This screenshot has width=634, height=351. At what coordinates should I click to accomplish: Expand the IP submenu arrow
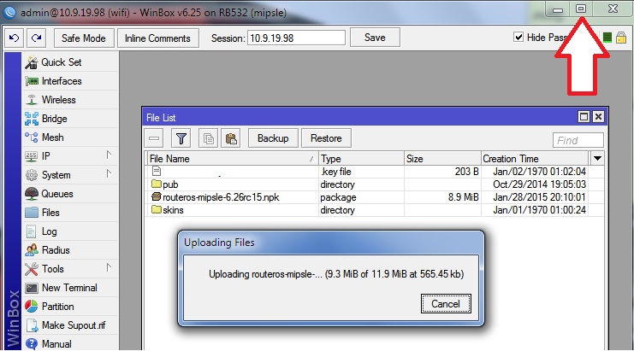point(109,155)
